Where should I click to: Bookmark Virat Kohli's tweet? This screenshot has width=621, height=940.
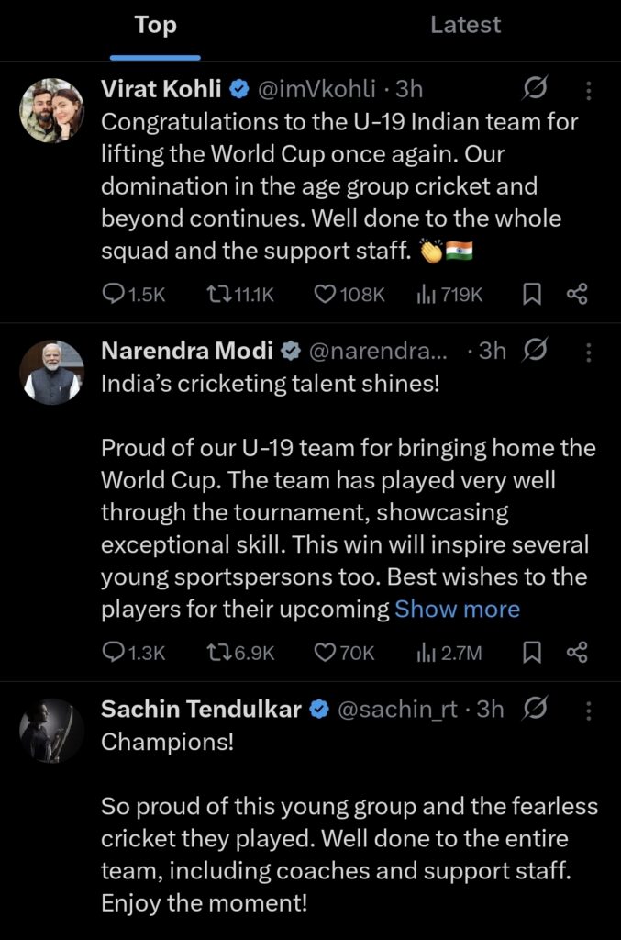click(x=531, y=295)
